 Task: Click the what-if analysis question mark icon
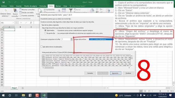(108, 11)
